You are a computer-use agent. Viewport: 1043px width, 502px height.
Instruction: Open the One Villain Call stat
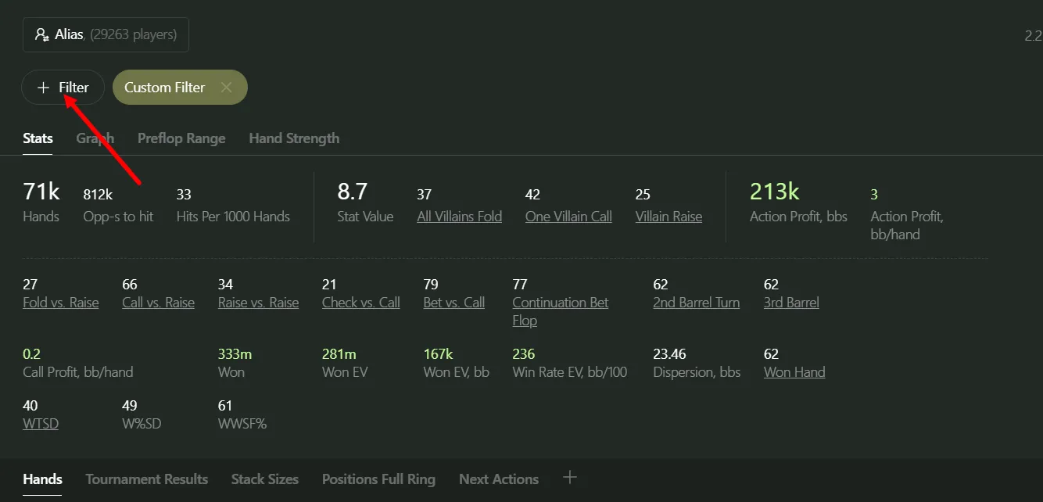[x=568, y=217]
